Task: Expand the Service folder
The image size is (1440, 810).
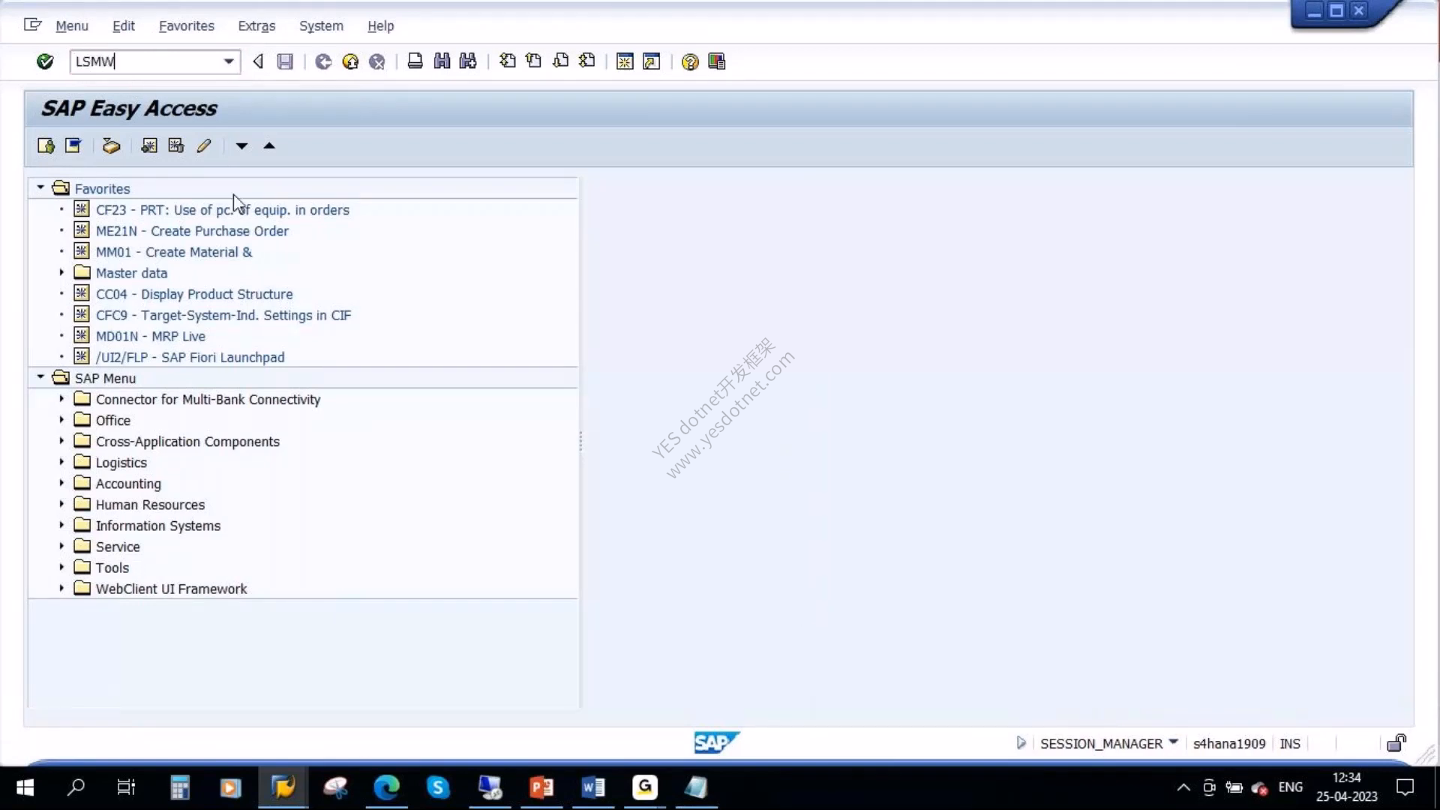Action: click(61, 546)
